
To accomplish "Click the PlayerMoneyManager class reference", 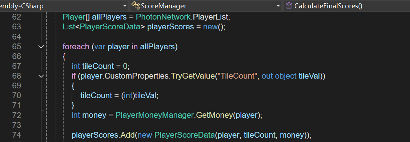I will point(154,115).
